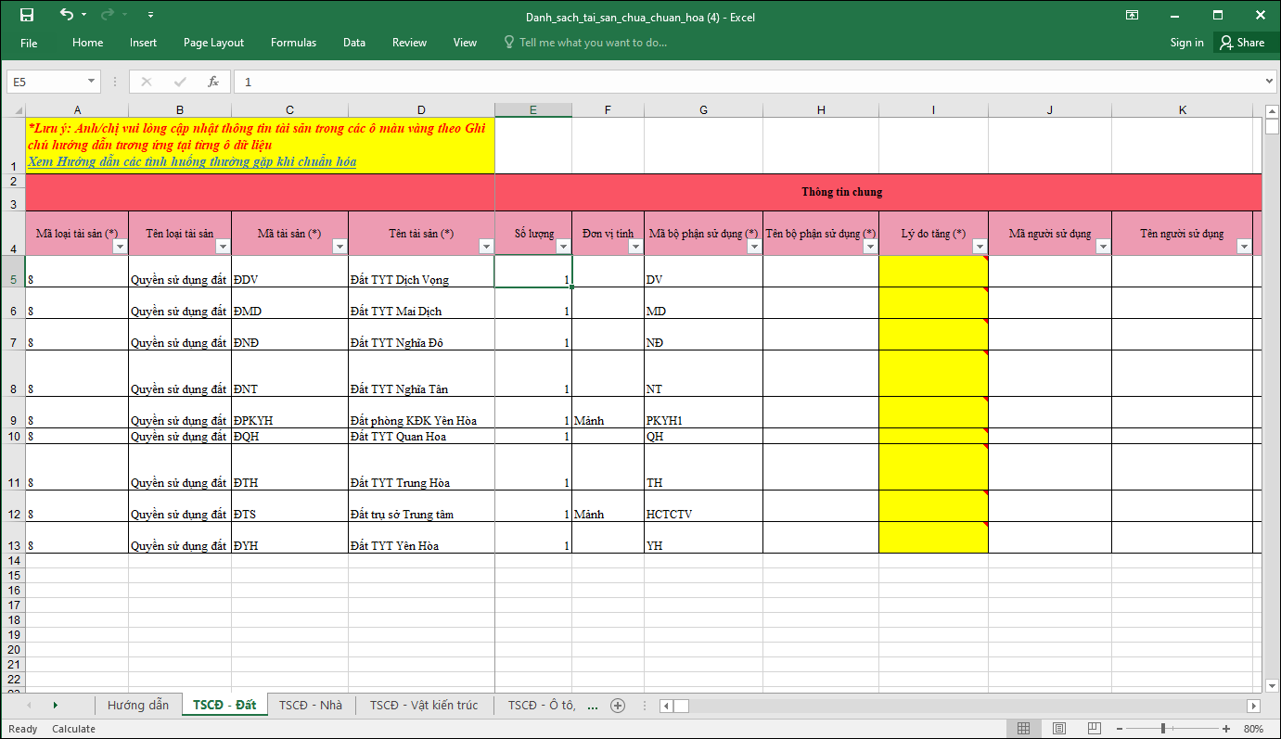The height and width of the screenshot is (739, 1281).
Task: Add a new sheet with plus icon
Action: pyautogui.click(x=618, y=706)
